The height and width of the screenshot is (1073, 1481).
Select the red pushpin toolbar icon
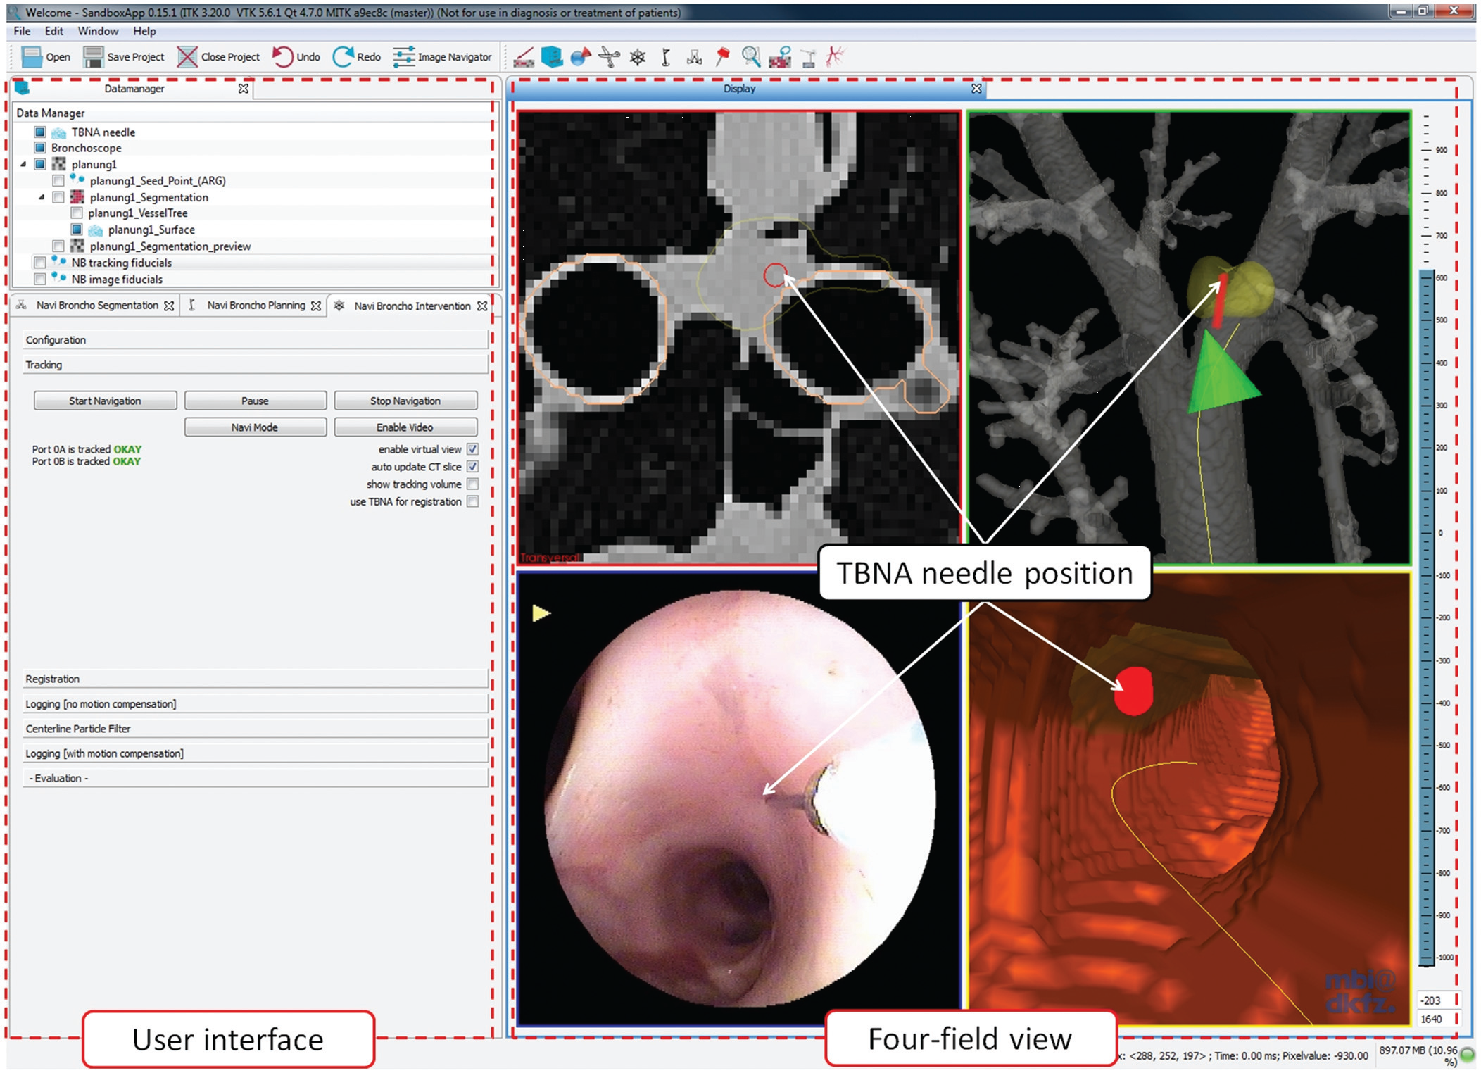[x=723, y=57]
